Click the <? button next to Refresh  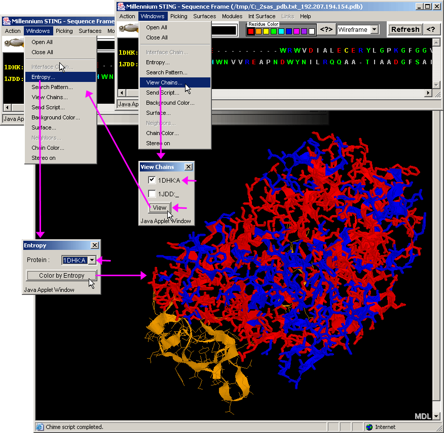(x=431, y=29)
